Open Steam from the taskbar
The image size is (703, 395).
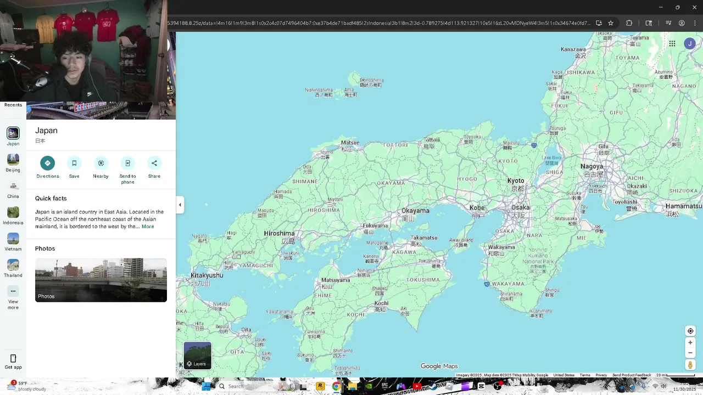pyautogui.click(x=433, y=386)
